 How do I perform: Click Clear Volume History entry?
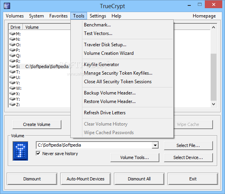122,124
